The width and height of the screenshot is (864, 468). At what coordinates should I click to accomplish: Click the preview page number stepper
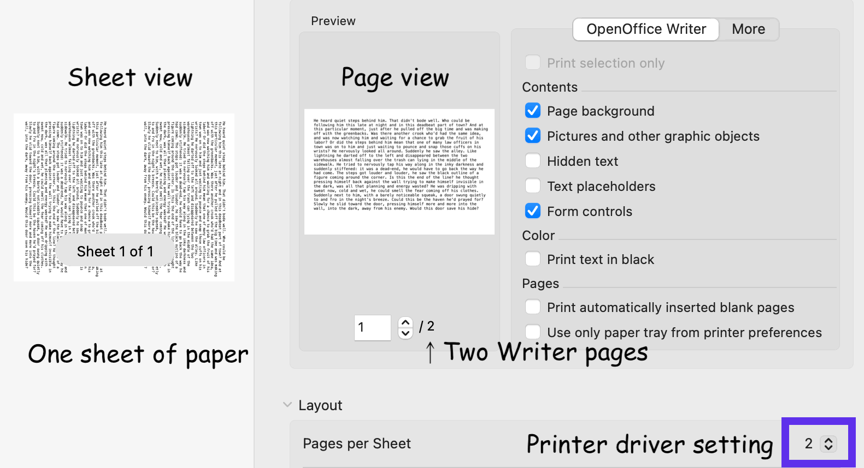405,327
